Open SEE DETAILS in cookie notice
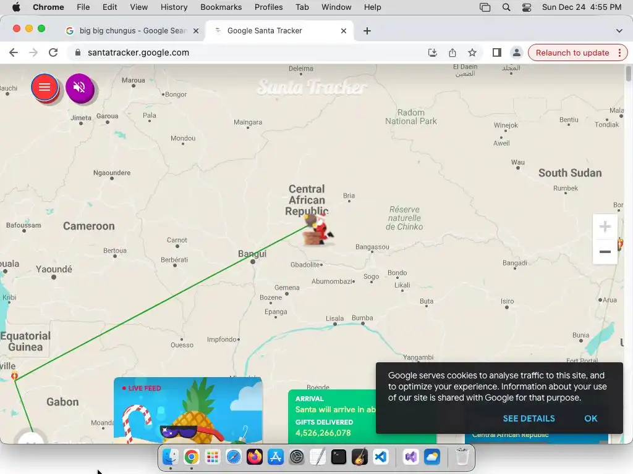The height and width of the screenshot is (474, 633). tap(529, 418)
